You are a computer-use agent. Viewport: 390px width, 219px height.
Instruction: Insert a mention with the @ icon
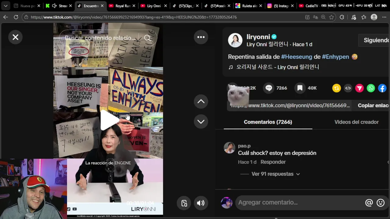369,203
